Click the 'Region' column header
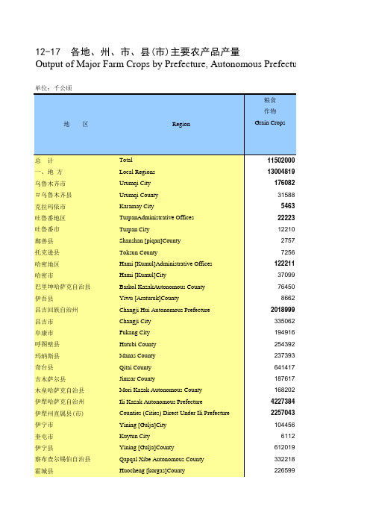This screenshot has height=524, width=370. pyautogui.click(x=181, y=125)
